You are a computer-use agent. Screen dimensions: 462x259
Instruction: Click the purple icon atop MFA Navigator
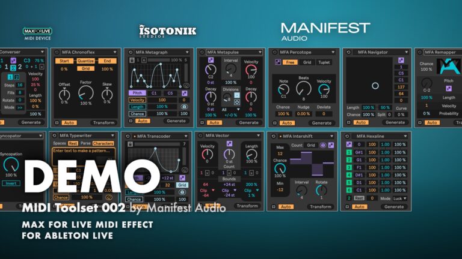click(x=401, y=60)
